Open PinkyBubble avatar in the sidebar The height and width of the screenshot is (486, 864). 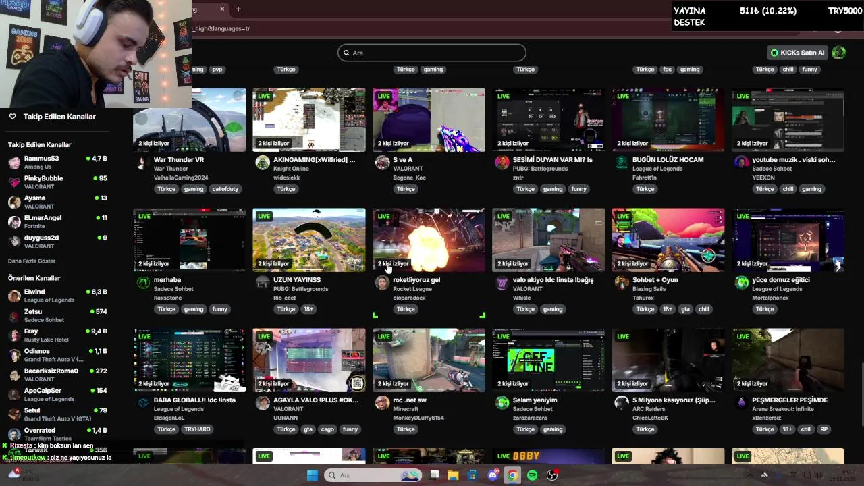point(14,182)
